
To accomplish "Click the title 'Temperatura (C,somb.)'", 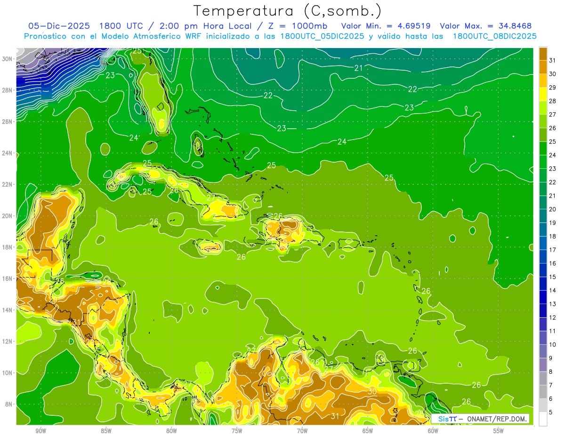I will click(287, 11).
